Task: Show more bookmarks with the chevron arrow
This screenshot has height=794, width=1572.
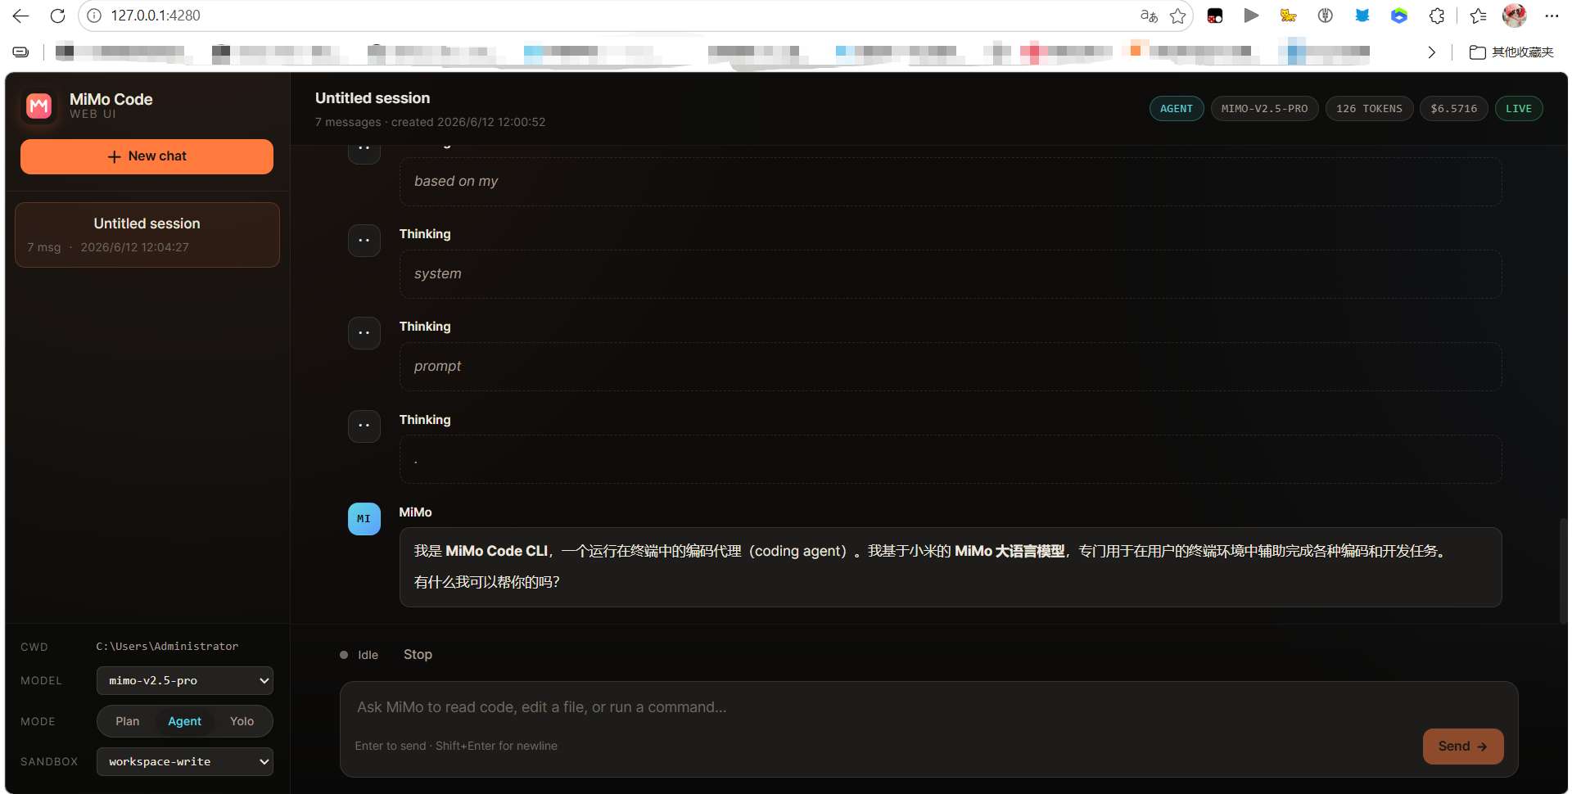Action: [x=1431, y=52]
